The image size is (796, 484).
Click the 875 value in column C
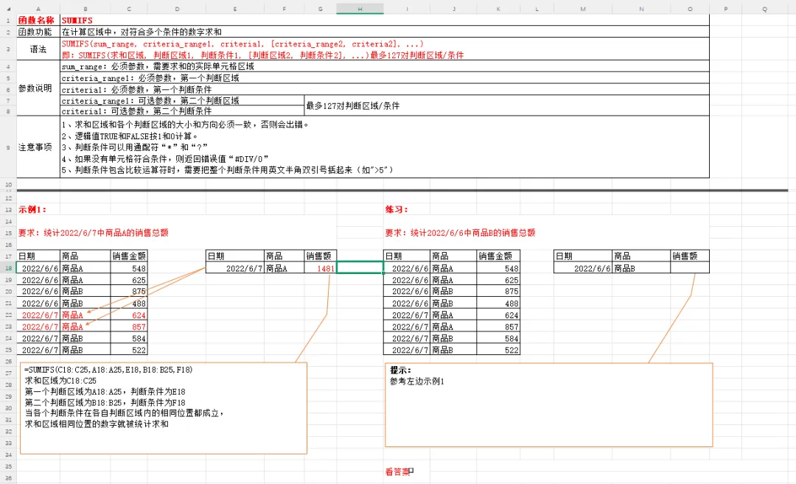click(129, 291)
